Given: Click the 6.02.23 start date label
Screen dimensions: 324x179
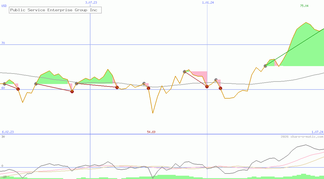Looking at the screenshot, I should click(x=8, y=132).
